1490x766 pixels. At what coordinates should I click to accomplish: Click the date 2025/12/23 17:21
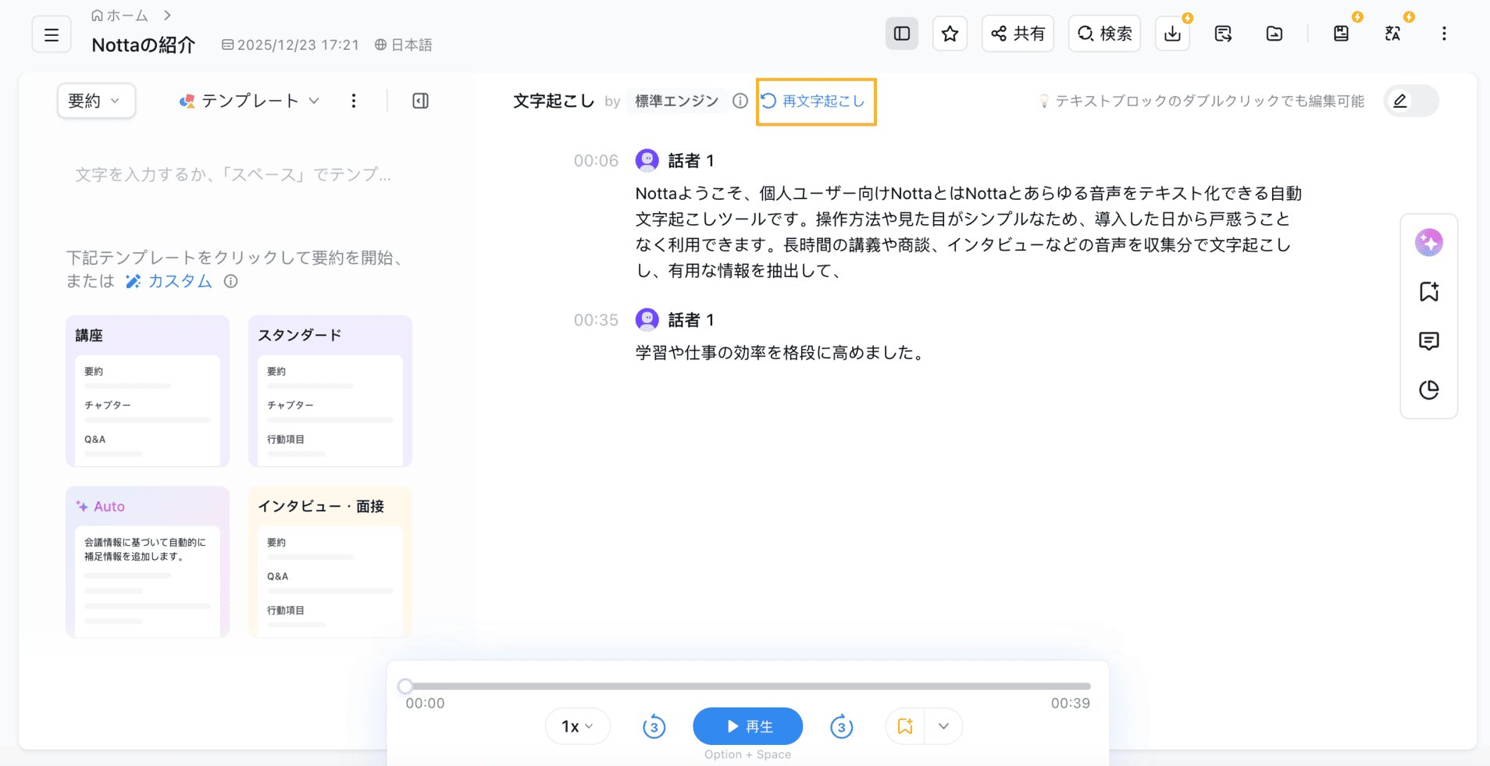tap(291, 45)
